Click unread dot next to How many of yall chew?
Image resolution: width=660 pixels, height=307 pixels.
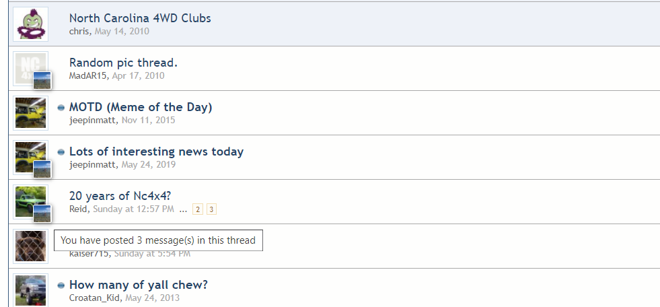61,285
